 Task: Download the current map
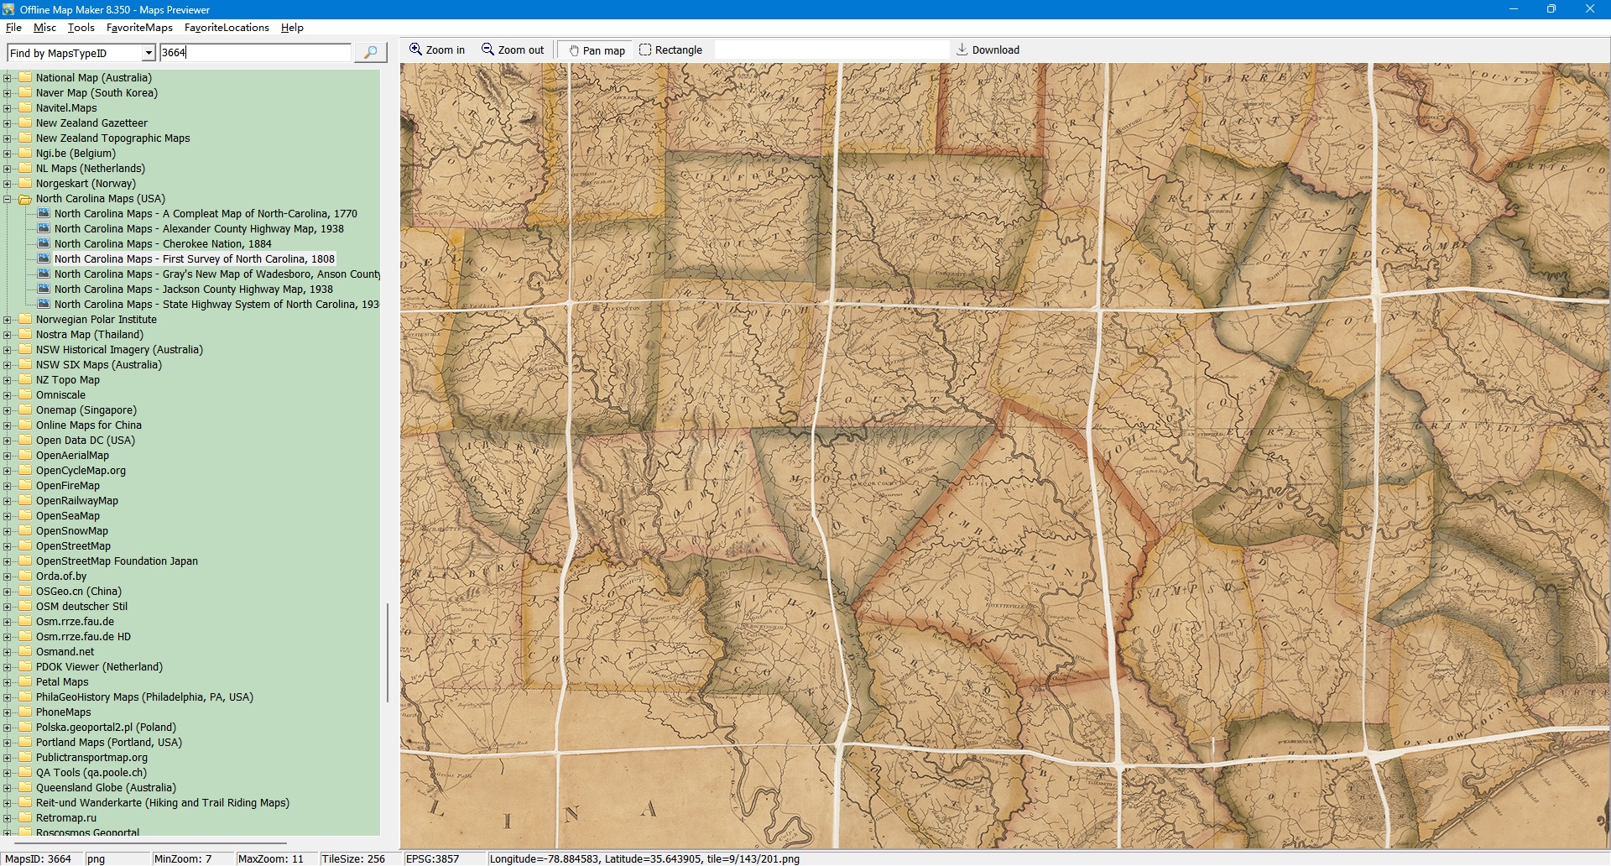click(x=988, y=50)
